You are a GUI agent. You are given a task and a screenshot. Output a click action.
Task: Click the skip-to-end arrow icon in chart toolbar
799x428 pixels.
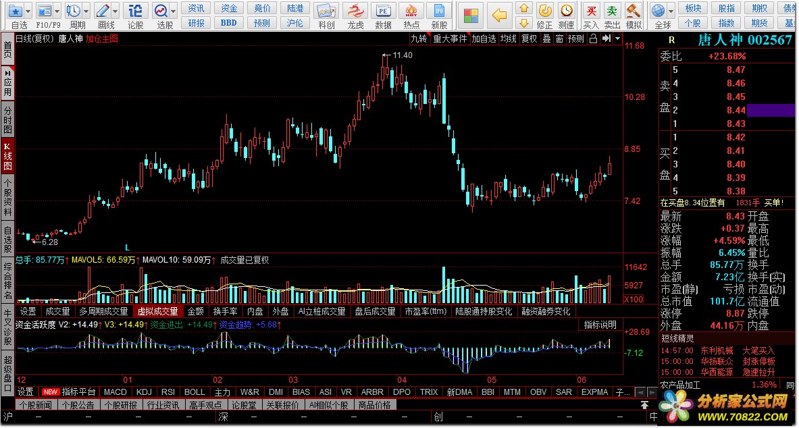point(607,38)
